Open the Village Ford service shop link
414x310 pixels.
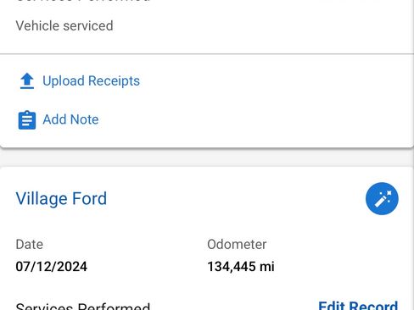coord(61,198)
